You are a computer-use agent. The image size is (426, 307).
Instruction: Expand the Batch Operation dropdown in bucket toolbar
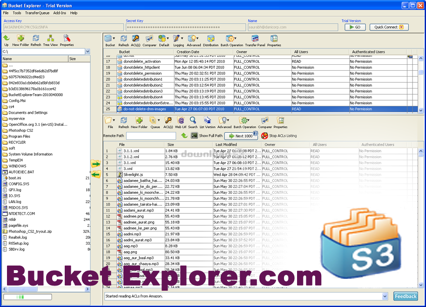pos(235,39)
